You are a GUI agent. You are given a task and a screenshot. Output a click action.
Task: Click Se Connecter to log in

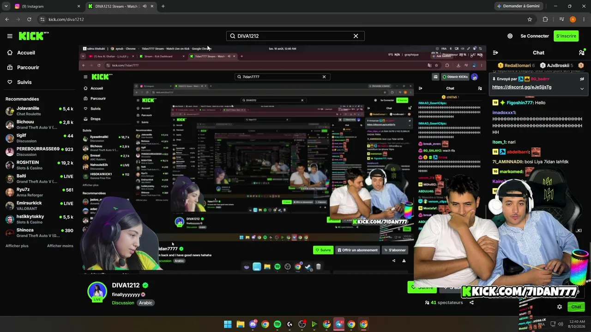535,36
